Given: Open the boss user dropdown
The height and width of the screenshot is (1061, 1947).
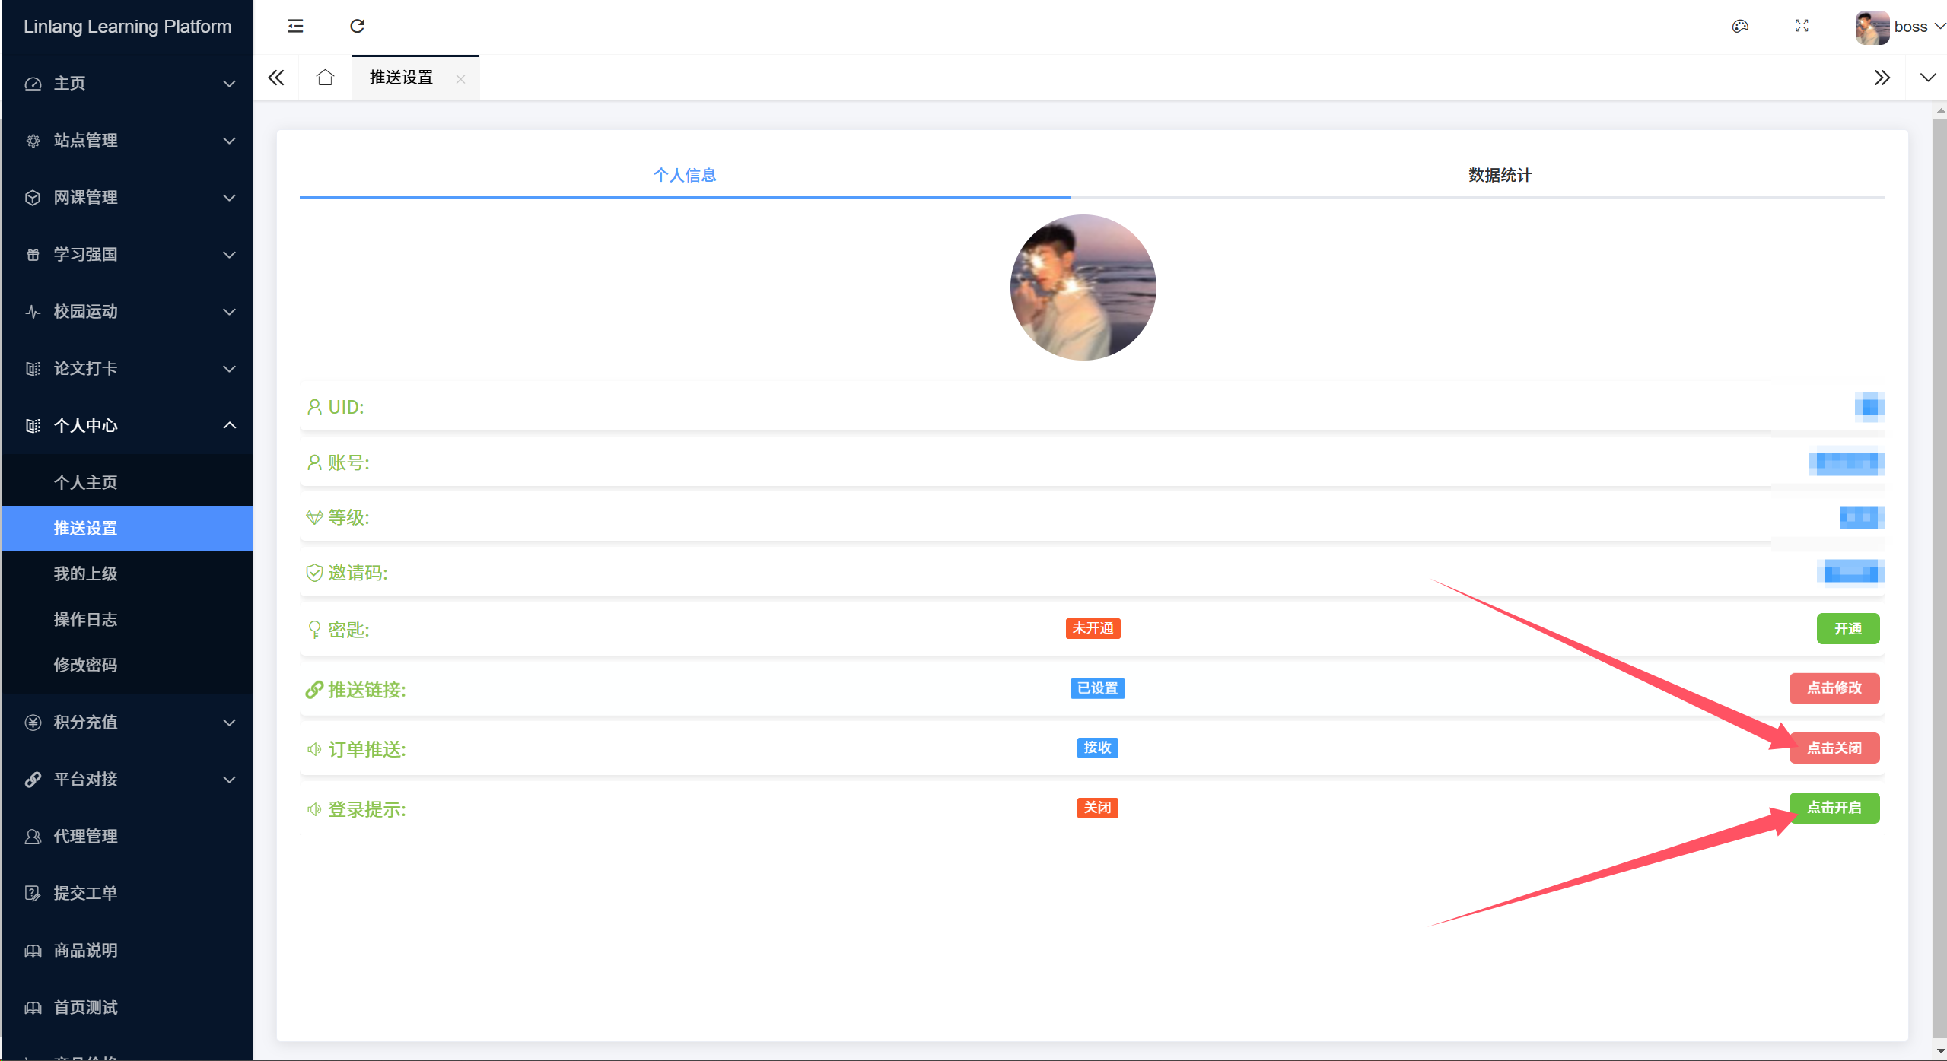Looking at the screenshot, I should [1910, 27].
